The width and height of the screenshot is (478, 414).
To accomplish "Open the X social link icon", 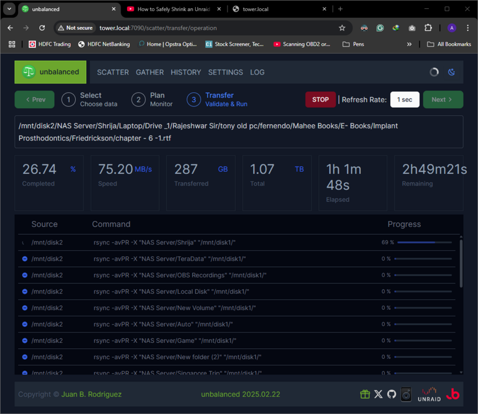I will tap(379, 394).
